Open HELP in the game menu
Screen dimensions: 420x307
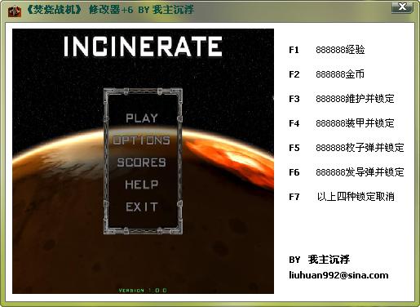[142, 185]
